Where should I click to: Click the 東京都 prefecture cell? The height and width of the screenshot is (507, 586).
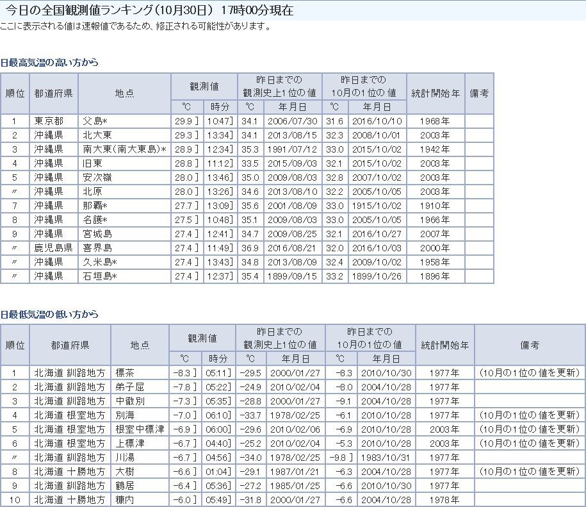tap(49, 121)
